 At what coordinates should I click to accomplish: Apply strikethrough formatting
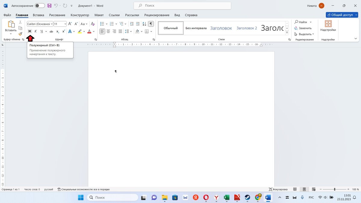51,31
